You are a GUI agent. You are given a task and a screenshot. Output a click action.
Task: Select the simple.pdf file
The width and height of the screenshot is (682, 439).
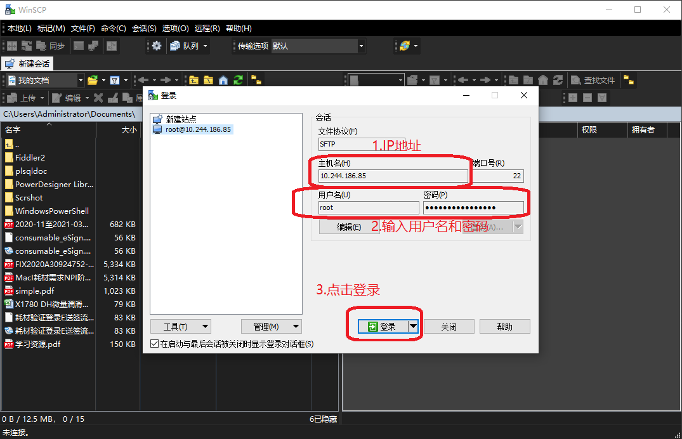point(30,291)
